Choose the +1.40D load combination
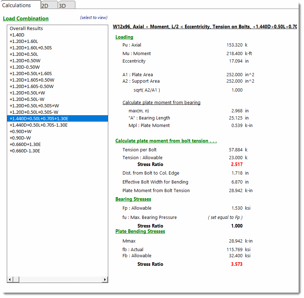This screenshot has height=298, width=304. coord(17,35)
